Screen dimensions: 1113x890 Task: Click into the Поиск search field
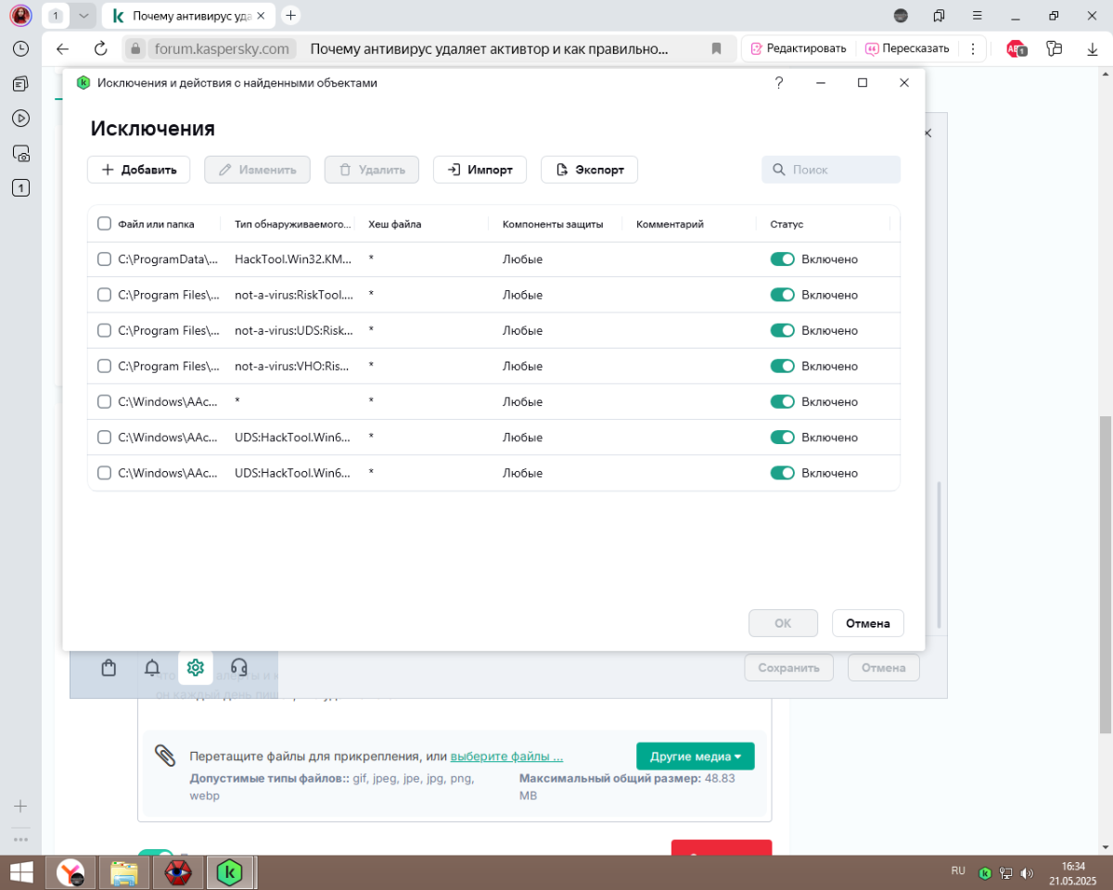click(x=831, y=170)
